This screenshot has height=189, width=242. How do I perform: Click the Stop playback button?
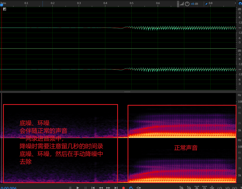[x=70, y=188]
